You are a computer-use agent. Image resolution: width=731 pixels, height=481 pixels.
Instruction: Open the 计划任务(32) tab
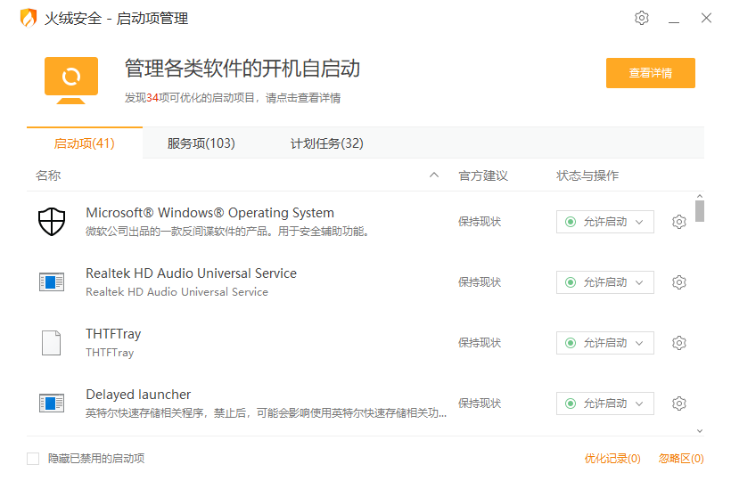click(x=326, y=143)
